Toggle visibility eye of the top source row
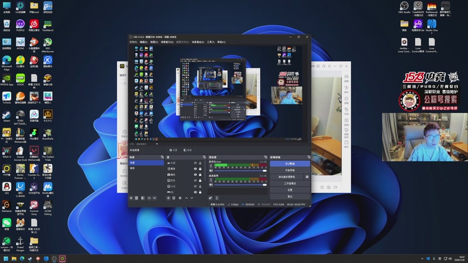 [195, 163]
